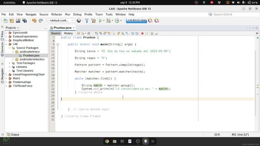Collapse the analizadorlexico package
Viewport: 260px width, 146px height.
point(13,52)
